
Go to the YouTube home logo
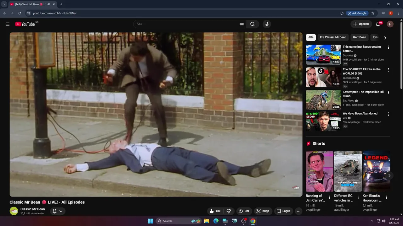pos(25,24)
